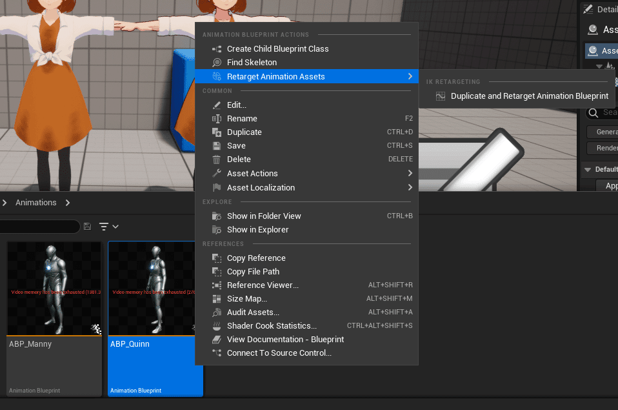Screen dimensions: 618x410
Task: Click inside the asset search field
Action: tap(39, 226)
